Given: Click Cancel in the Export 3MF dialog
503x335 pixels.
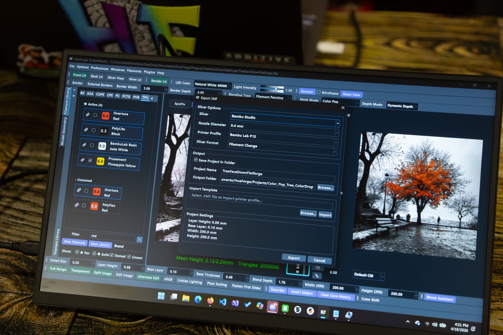Looking at the screenshot, I should pyautogui.click(x=319, y=260).
